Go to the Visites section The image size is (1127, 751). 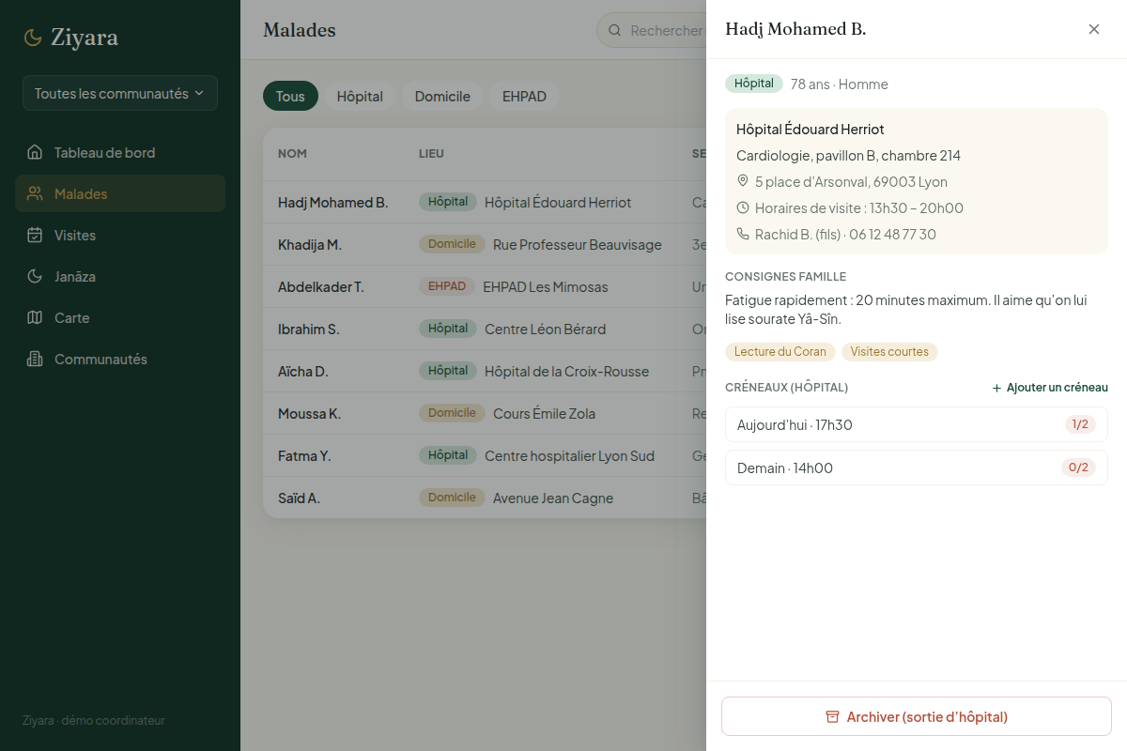120,236
